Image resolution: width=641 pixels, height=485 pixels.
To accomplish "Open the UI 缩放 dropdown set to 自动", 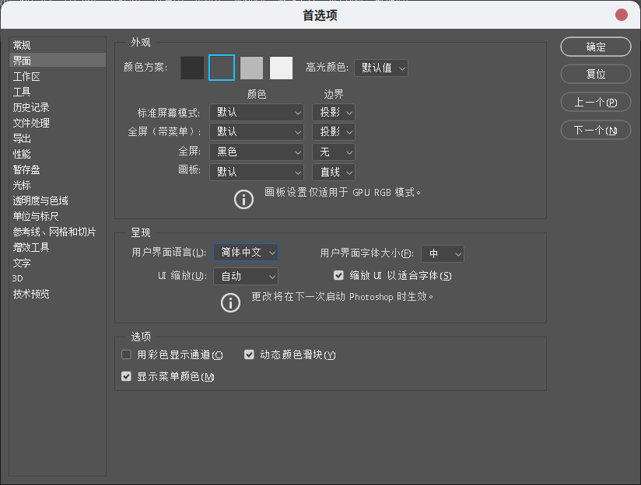I will pos(245,276).
